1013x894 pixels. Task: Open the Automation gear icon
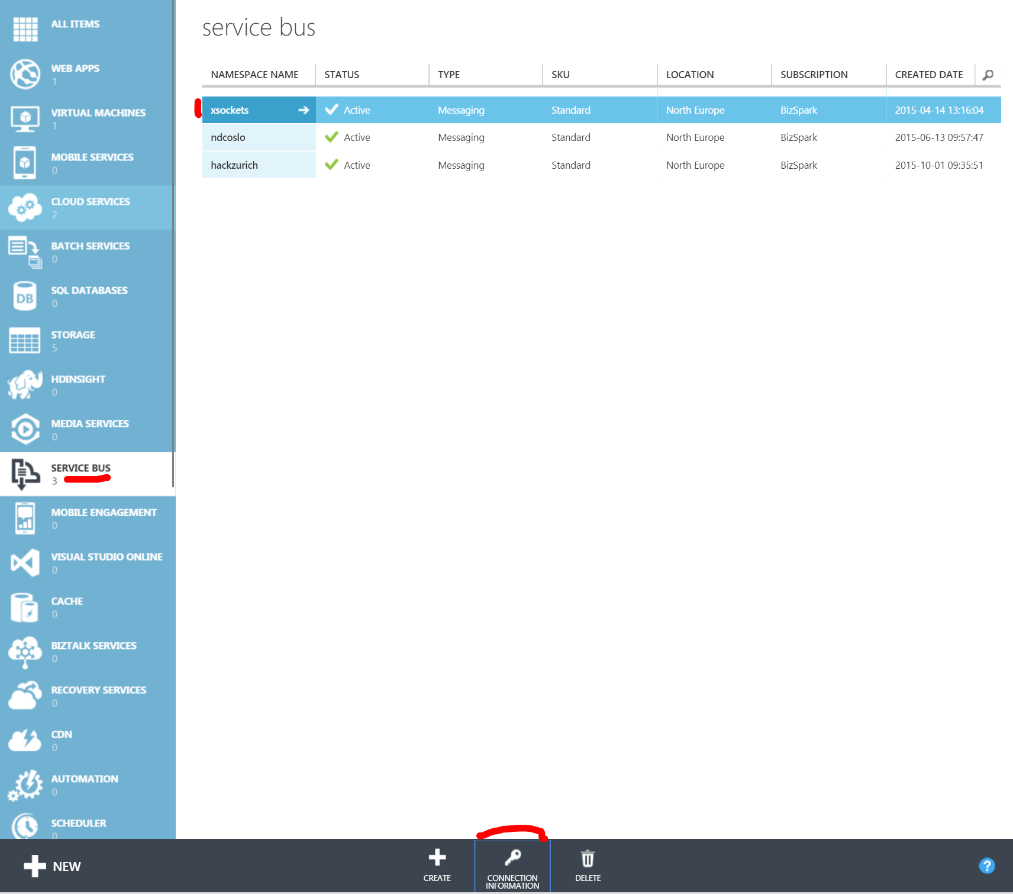tap(25, 785)
